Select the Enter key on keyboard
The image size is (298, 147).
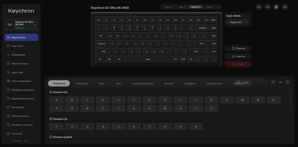coord(201,44)
